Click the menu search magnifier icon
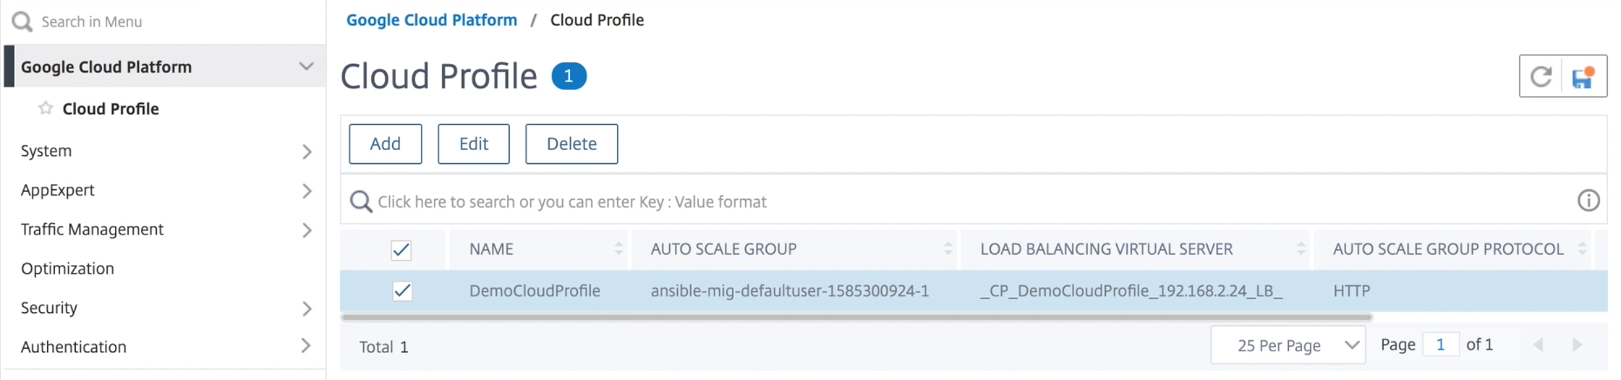This screenshot has height=380, width=1621. tap(22, 22)
